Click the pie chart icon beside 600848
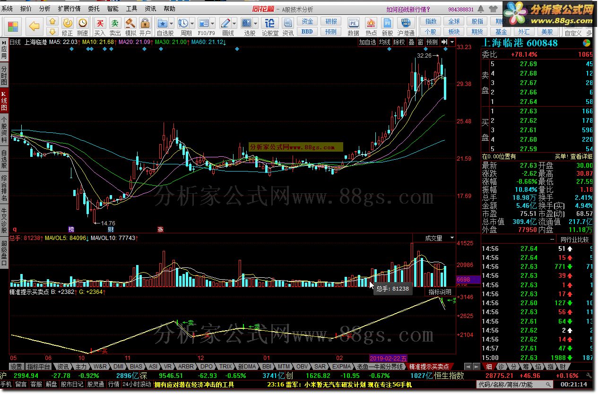 [587, 43]
